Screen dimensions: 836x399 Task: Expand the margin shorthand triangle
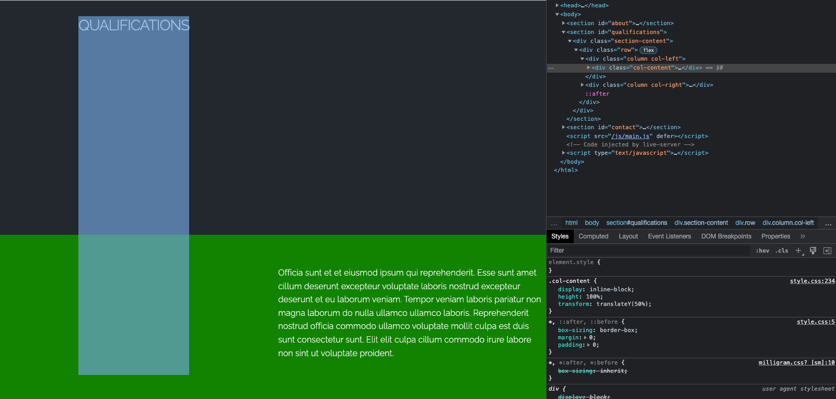coord(586,338)
